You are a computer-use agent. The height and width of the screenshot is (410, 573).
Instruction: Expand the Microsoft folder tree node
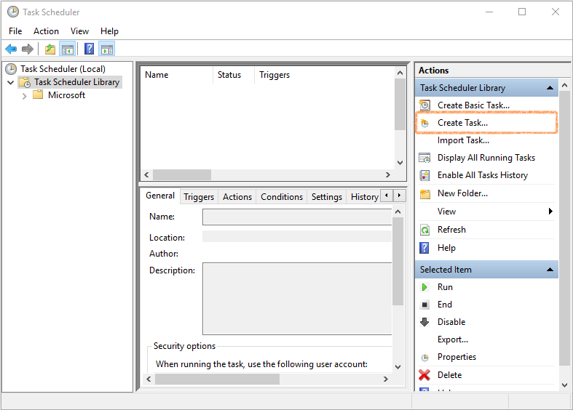coord(25,95)
